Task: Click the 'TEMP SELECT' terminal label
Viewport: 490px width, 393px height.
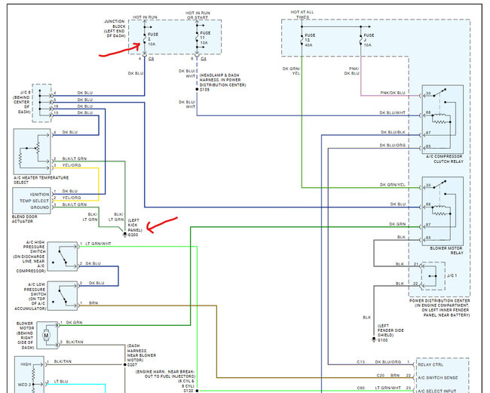Action: tap(35, 201)
